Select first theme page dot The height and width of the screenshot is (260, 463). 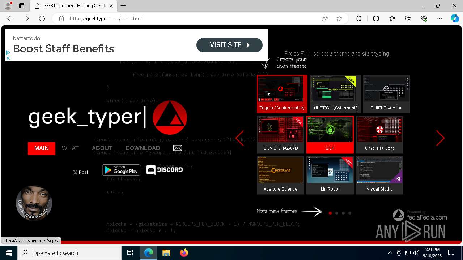coord(330,213)
